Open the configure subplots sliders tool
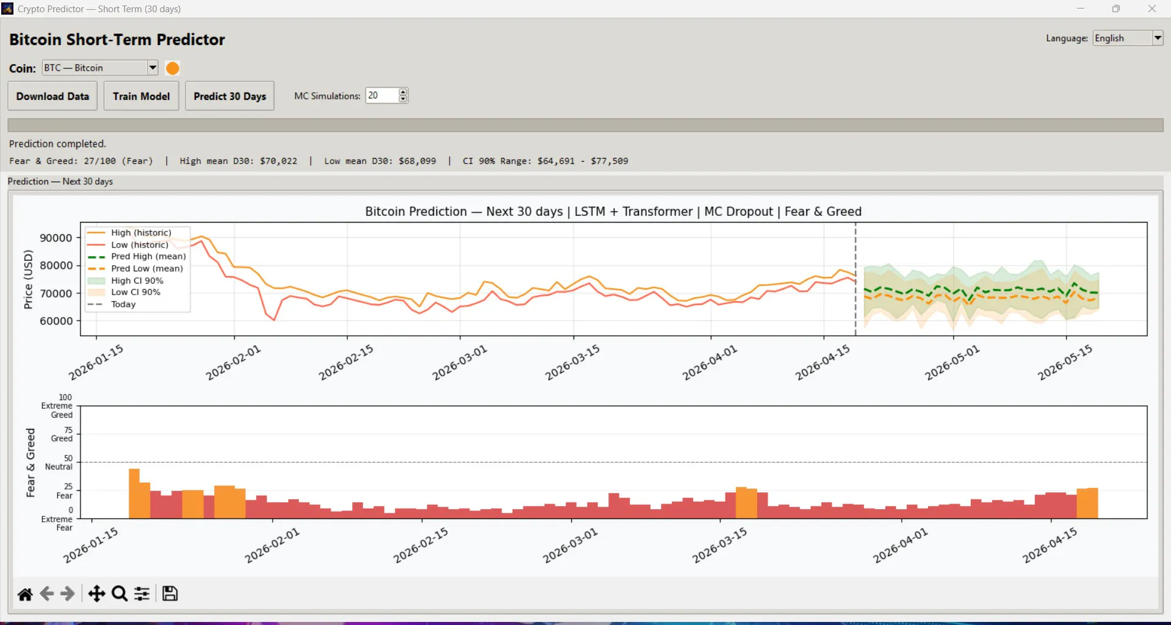This screenshot has height=625, width=1171. (x=142, y=594)
